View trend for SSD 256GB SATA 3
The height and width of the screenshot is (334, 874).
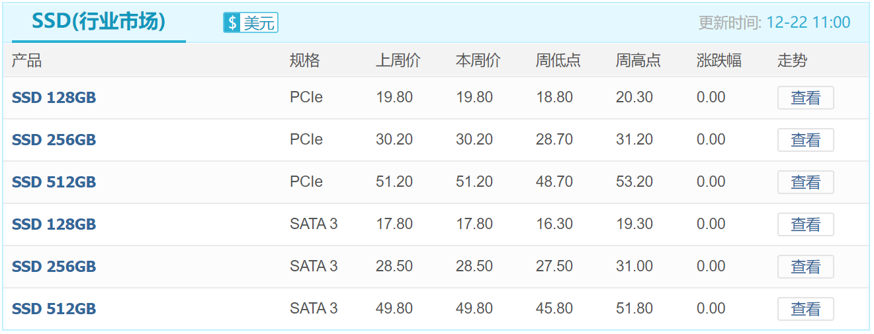pos(805,267)
